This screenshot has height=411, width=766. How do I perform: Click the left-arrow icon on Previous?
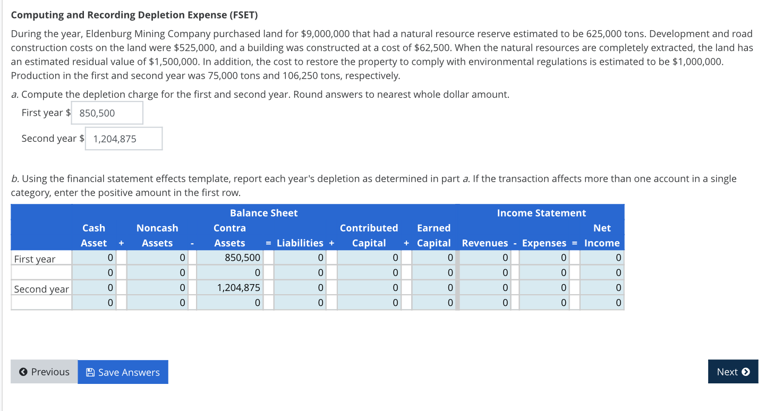point(23,372)
